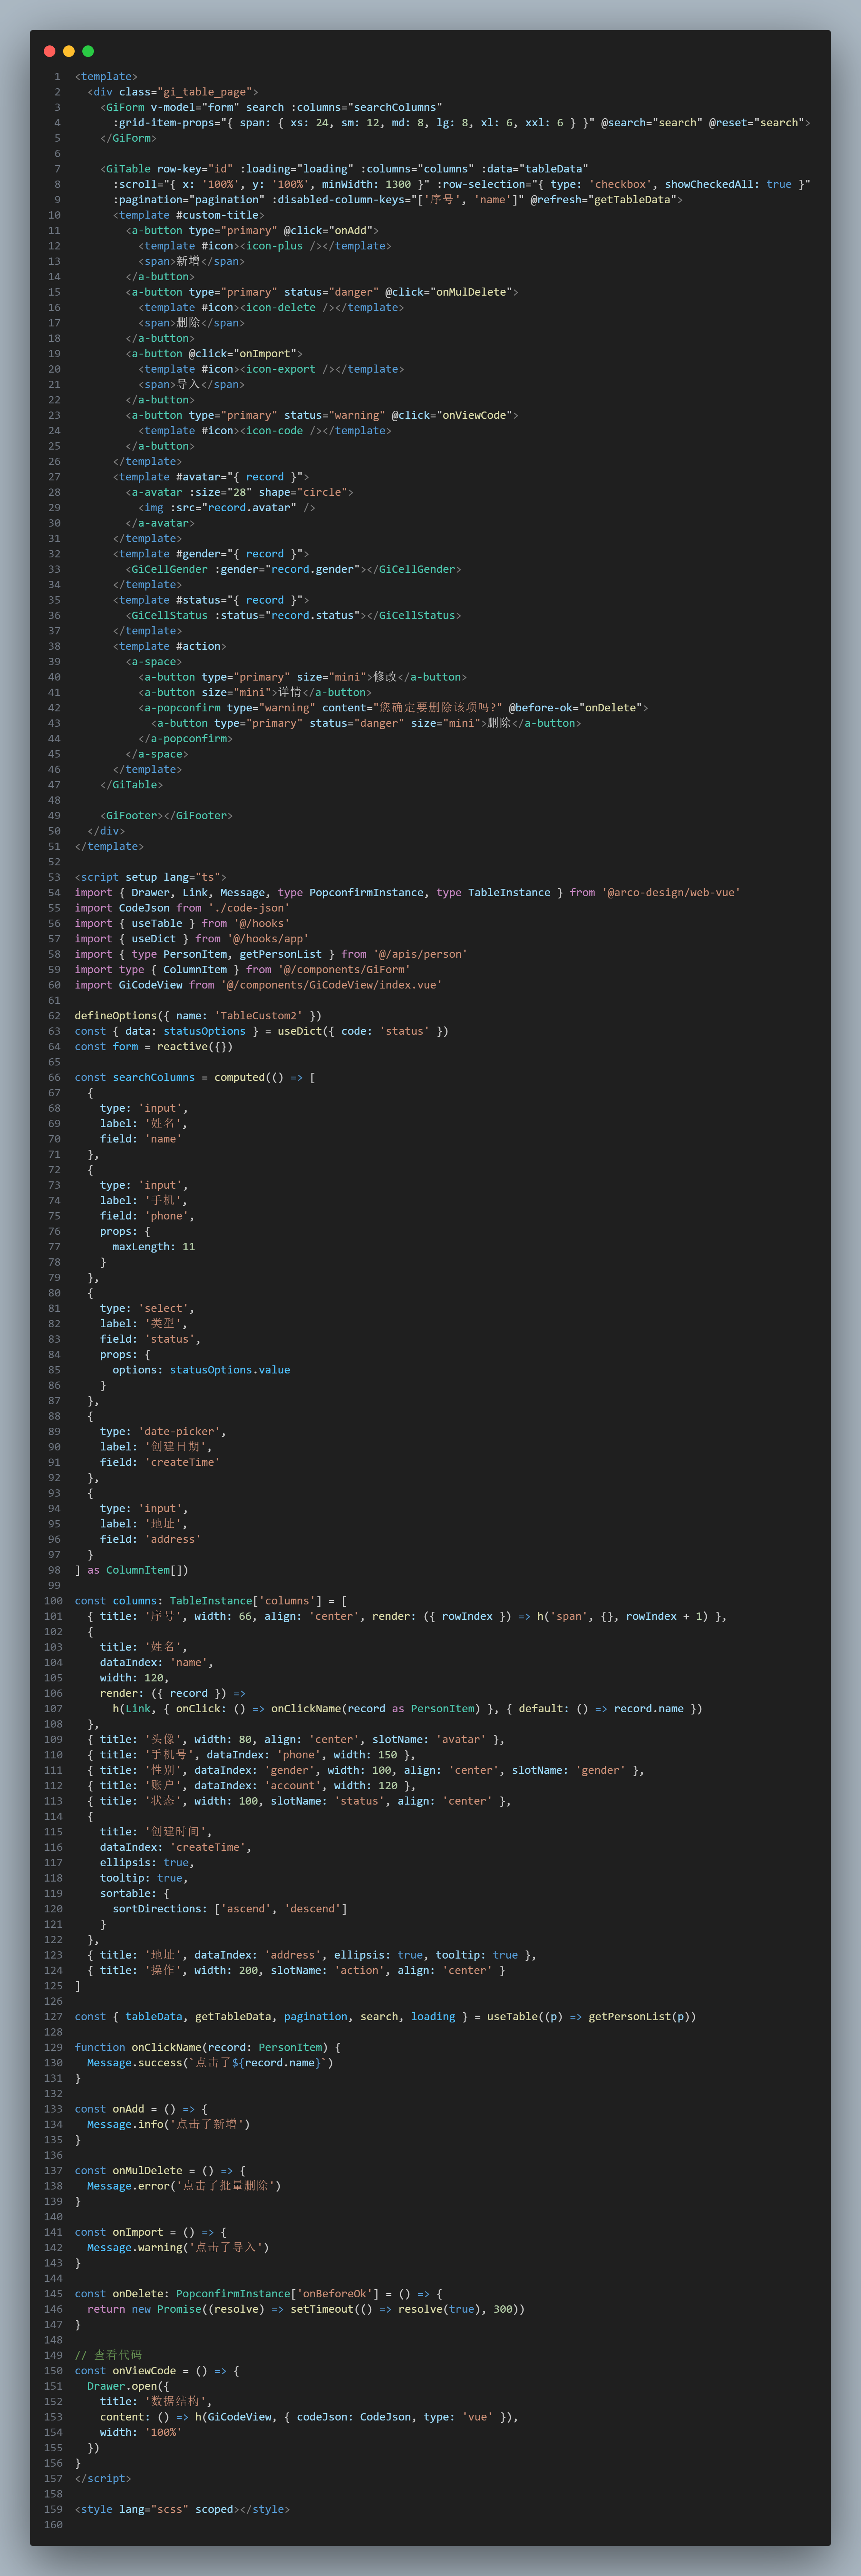Click onClickName call on line 107
The height and width of the screenshot is (2576, 861).
point(306,1709)
